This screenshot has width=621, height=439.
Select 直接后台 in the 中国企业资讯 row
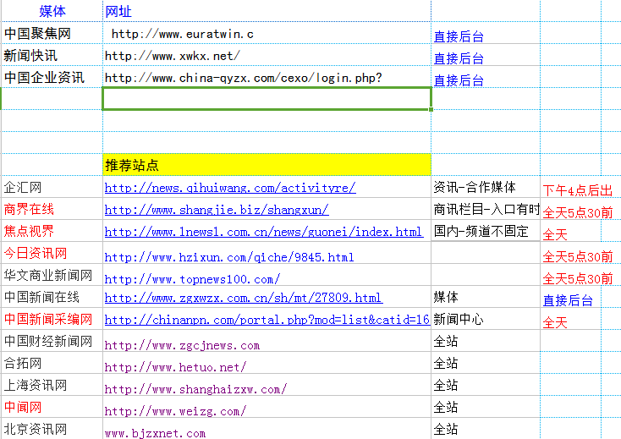(486, 77)
